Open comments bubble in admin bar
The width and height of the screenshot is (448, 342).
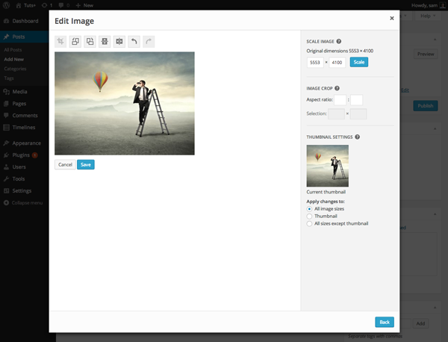pos(64,5)
